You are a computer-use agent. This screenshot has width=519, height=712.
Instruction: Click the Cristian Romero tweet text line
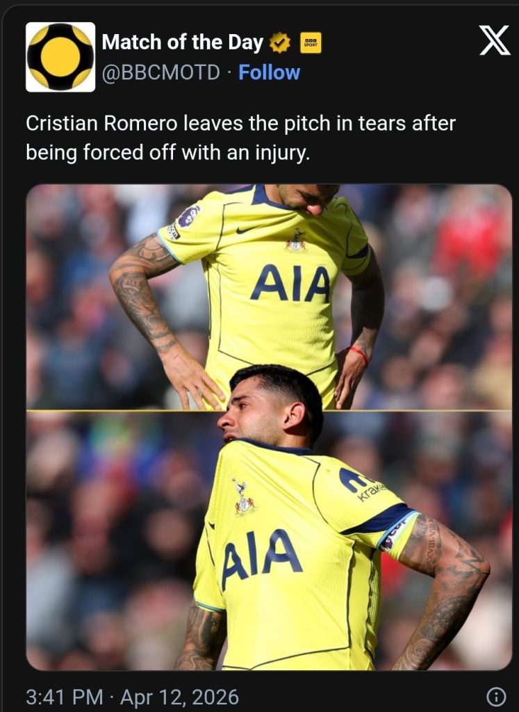(240, 123)
